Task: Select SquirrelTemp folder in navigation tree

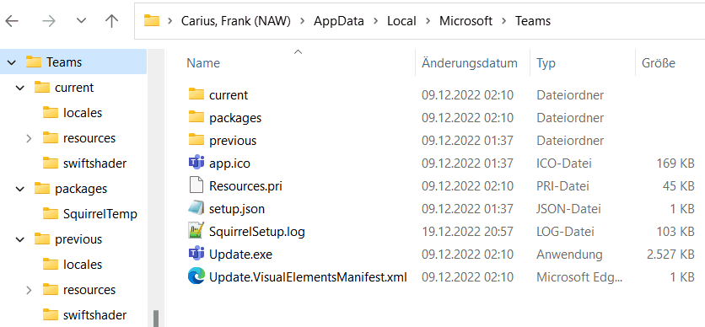Action: click(x=89, y=214)
